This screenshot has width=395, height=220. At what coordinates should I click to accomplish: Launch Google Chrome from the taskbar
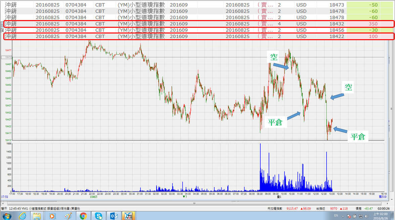[x=83, y=216]
